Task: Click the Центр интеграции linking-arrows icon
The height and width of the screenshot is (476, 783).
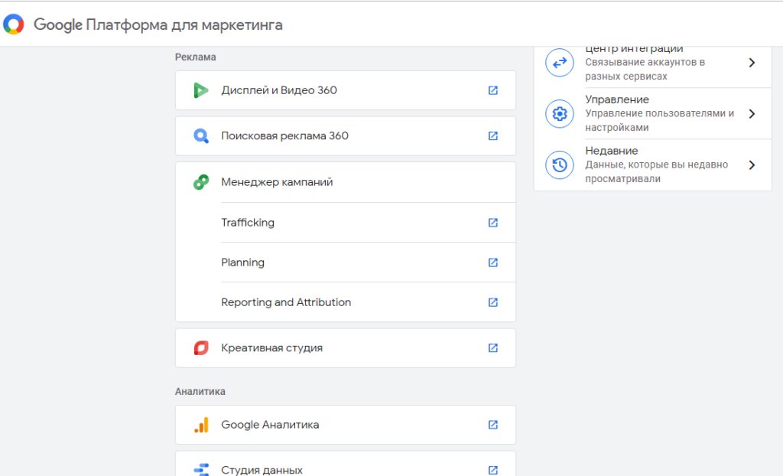Action: tap(559, 63)
